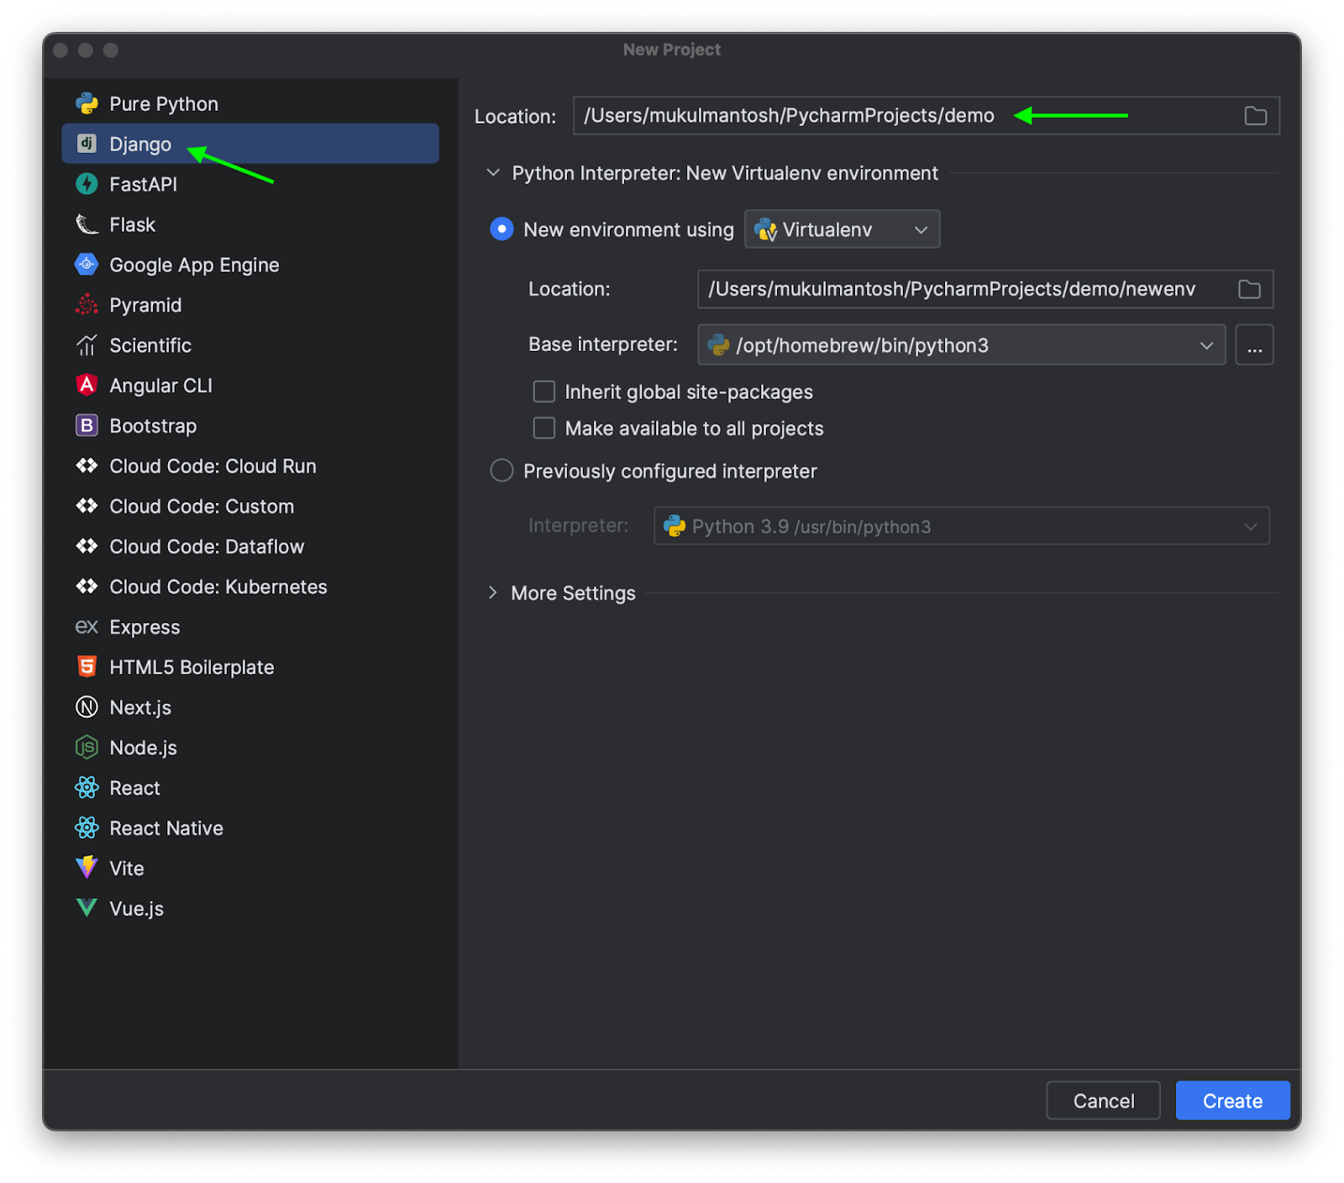Image resolution: width=1344 pixels, height=1183 pixels.
Task: Select Previously configured interpreter radio button
Action: coord(501,471)
